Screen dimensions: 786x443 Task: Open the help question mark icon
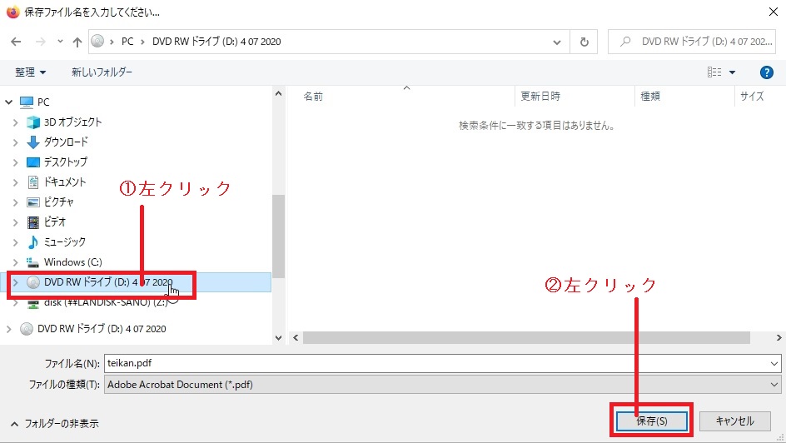767,72
